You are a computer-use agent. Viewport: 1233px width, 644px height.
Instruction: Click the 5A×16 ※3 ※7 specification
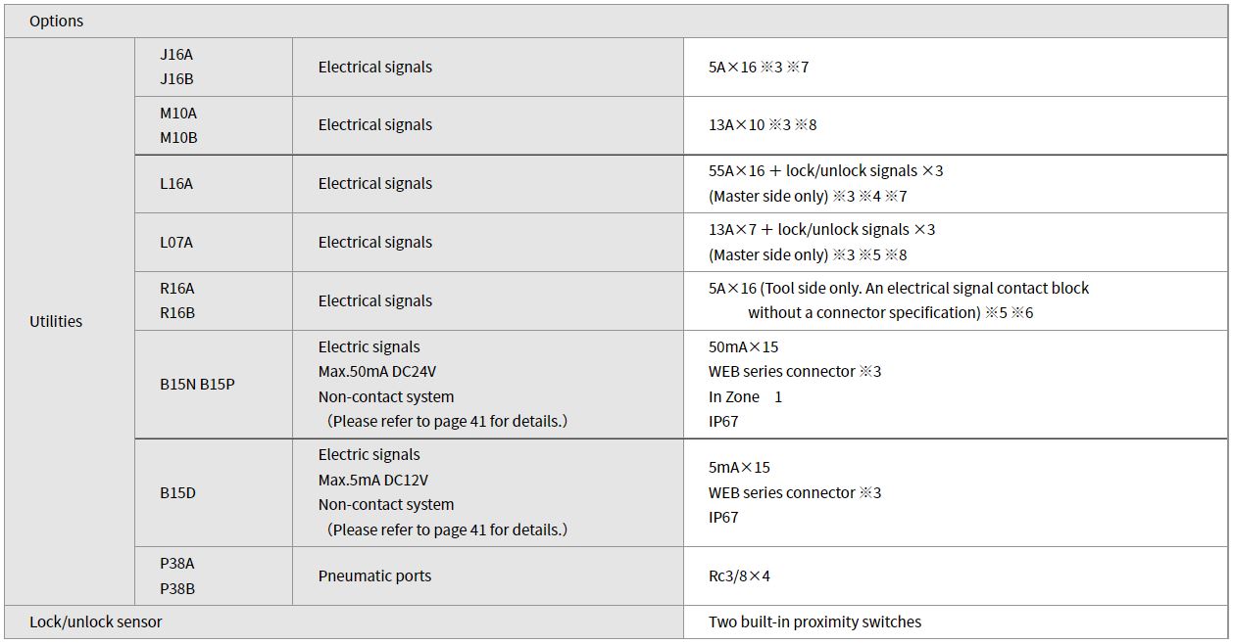759,68
